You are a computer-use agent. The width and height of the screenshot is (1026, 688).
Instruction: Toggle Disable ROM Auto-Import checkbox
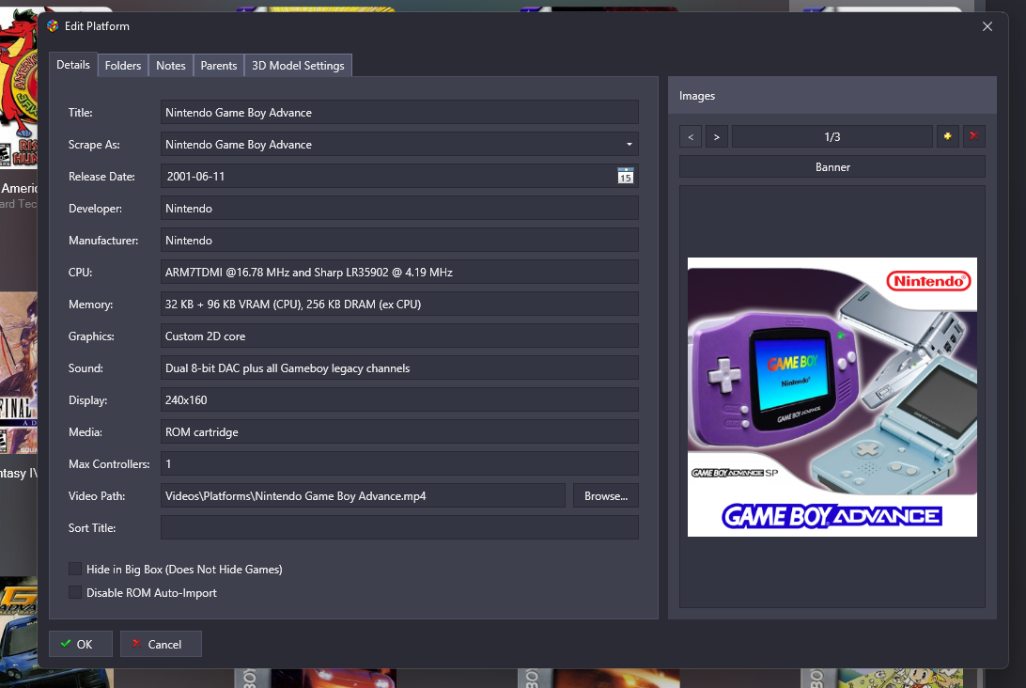tap(75, 592)
